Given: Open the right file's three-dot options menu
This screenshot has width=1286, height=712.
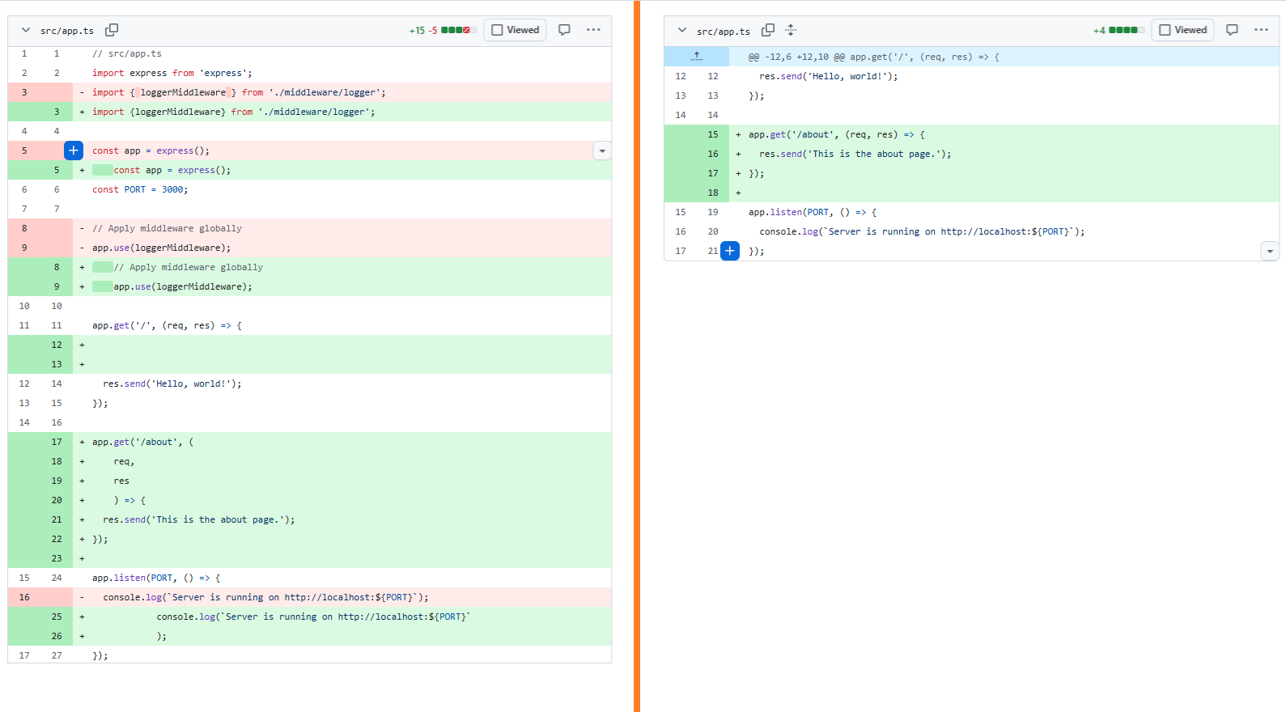Looking at the screenshot, I should pos(1261,30).
